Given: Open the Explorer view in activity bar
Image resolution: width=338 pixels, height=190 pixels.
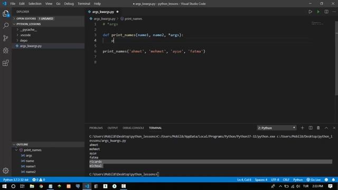Looking at the screenshot, I should click(x=6, y=13).
